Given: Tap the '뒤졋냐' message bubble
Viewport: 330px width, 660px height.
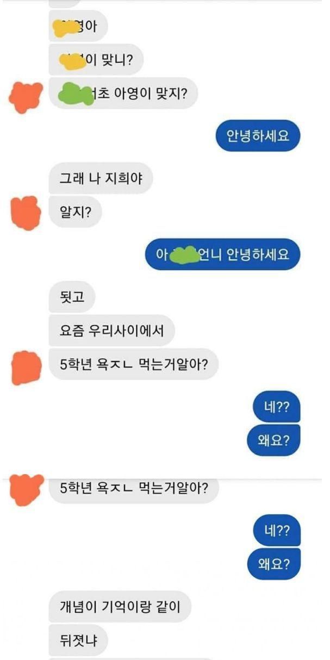Looking at the screenshot, I should [78, 640].
